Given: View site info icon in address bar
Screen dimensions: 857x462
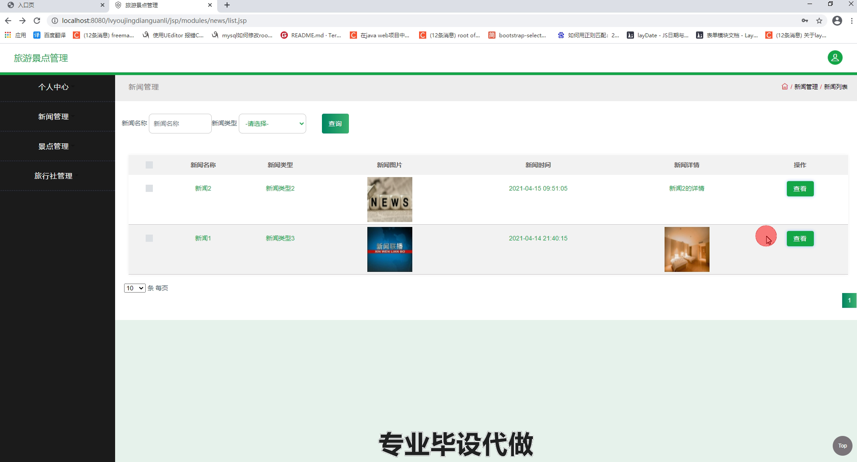Looking at the screenshot, I should pyautogui.click(x=54, y=21).
